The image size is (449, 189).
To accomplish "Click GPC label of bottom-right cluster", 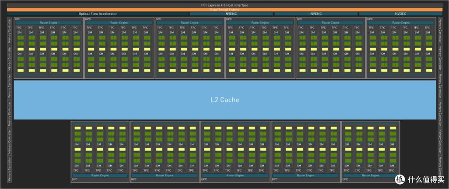I will point(345,179).
